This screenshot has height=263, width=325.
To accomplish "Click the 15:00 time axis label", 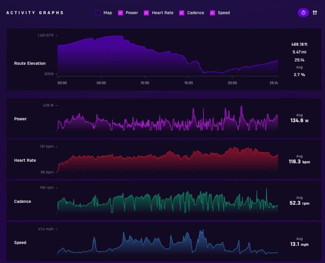I will [x=189, y=83].
